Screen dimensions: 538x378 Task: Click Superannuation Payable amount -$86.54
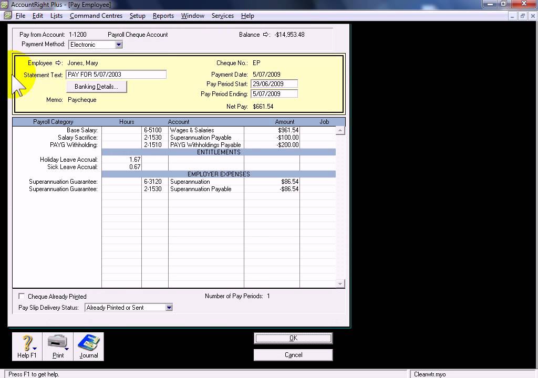[289, 189]
